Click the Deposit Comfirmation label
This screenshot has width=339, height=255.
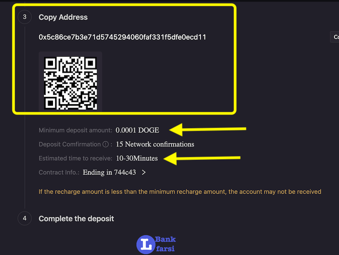tap(69, 144)
